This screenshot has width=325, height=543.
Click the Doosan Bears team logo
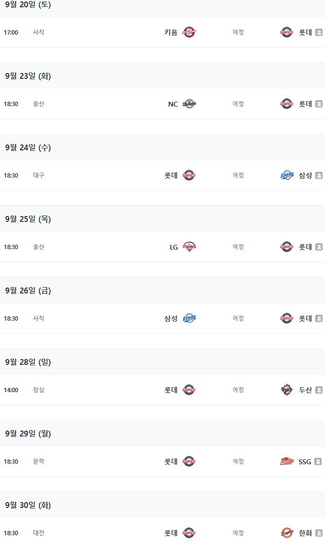point(287,390)
